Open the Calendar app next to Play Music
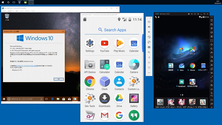Viewport: 222px width, 125px height. [134, 43]
